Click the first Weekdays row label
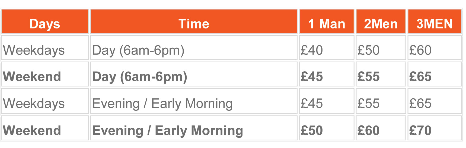466x148 pixels. click(45, 48)
